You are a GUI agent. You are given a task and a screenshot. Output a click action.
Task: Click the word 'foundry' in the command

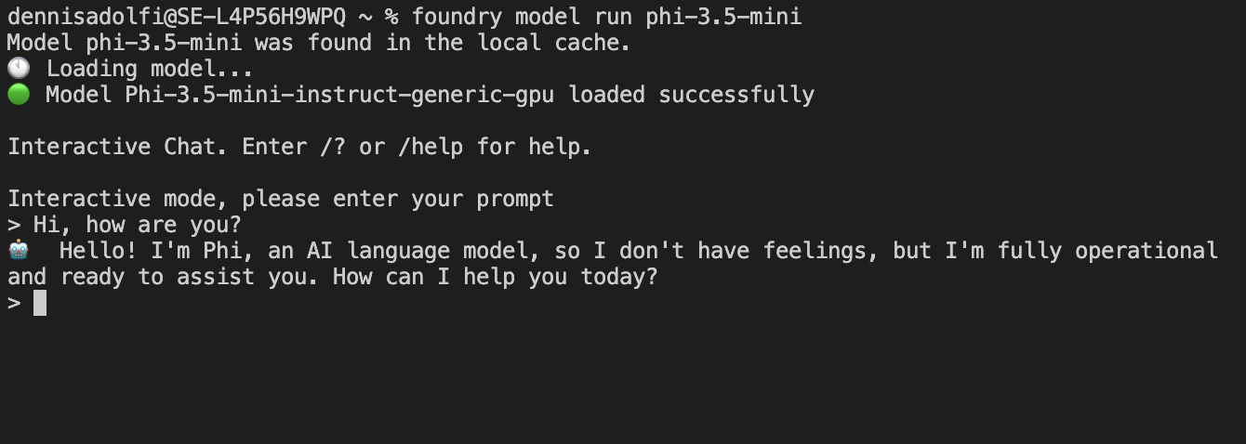(x=456, y=17)
